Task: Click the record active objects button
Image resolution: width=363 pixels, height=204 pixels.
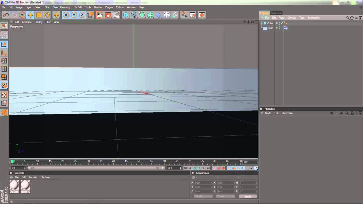Action: pos(214,168)
